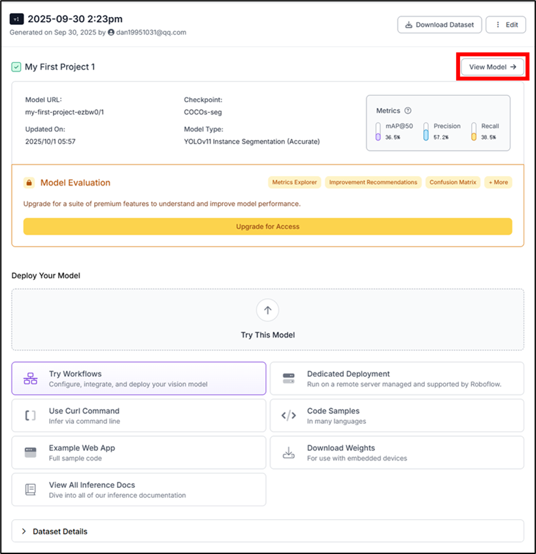The width and height of the screenshot is (536, 554).
Task: Open the Improvement Recommendations tag
Action: pos(373,182)
